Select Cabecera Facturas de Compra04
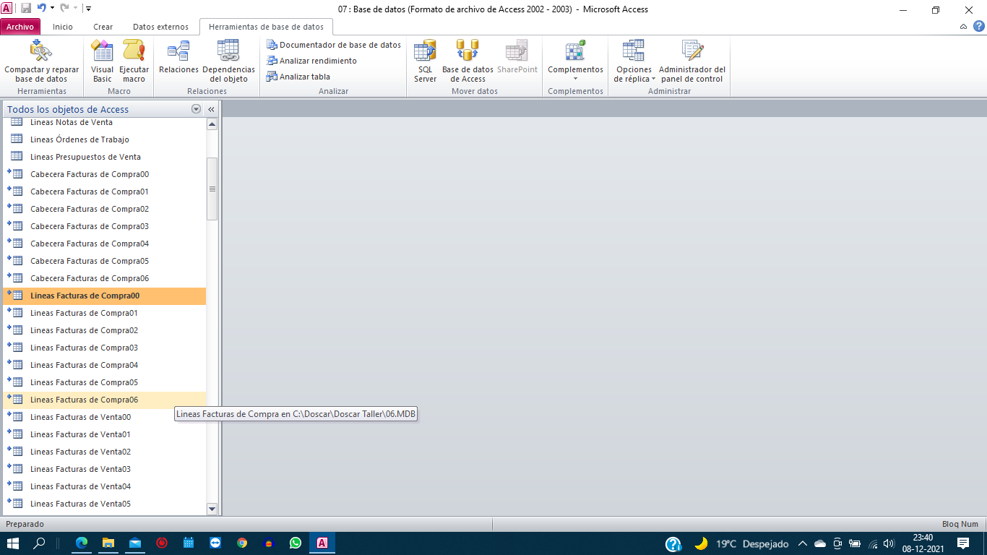This screenshot has height=555, width=987. [104, 244]
